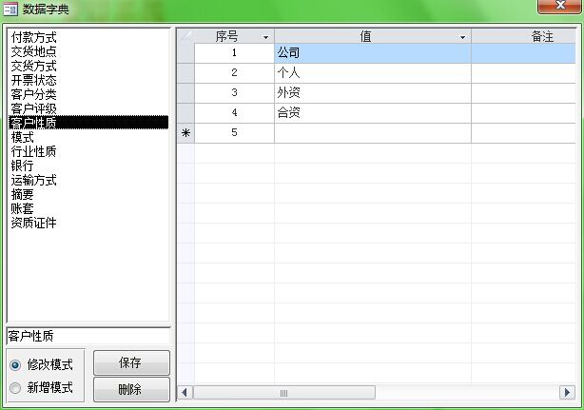584x410 pixels.
Task: Click the row selector for row 公司
Action: (x=185, y=53)
